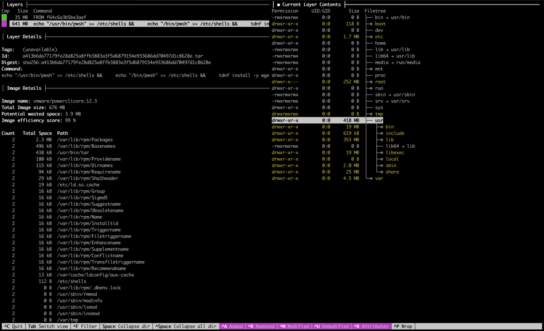Toggle ^B Attributes display
The image size is (544, 331).
point(372,326)
